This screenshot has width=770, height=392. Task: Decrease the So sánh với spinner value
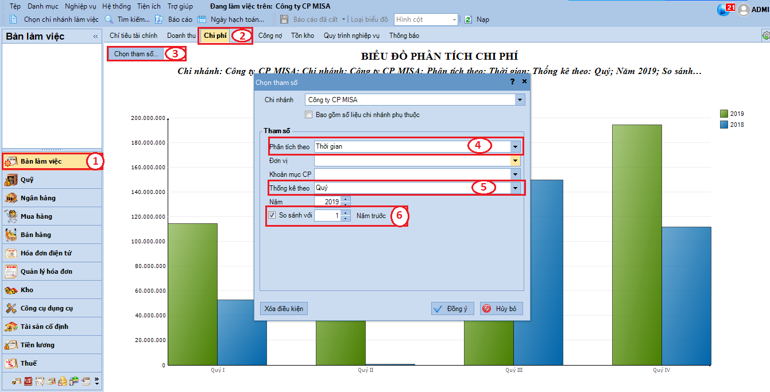tap(345, 218)
